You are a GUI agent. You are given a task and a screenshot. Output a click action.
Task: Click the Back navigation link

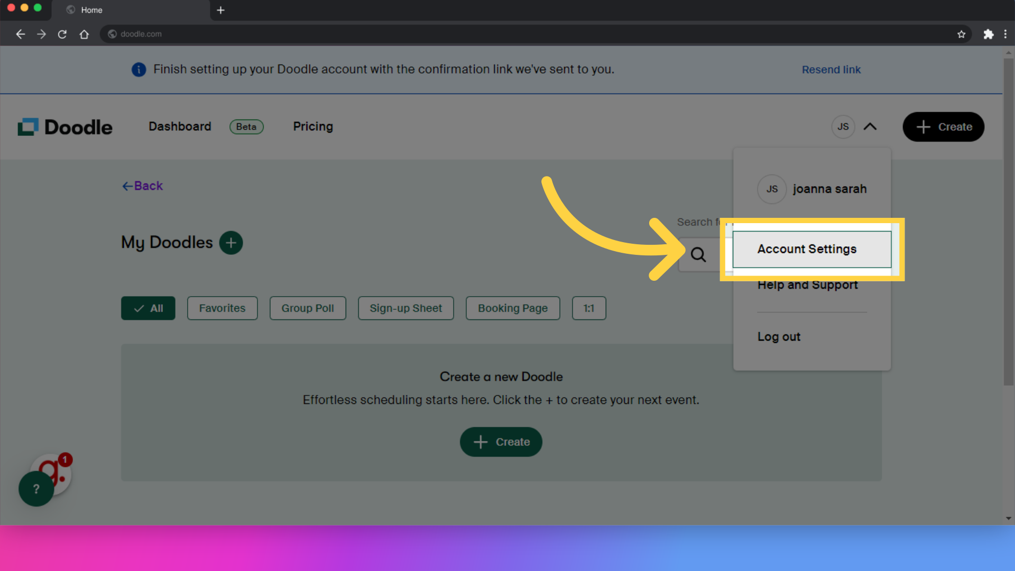[x=142, y=185]
